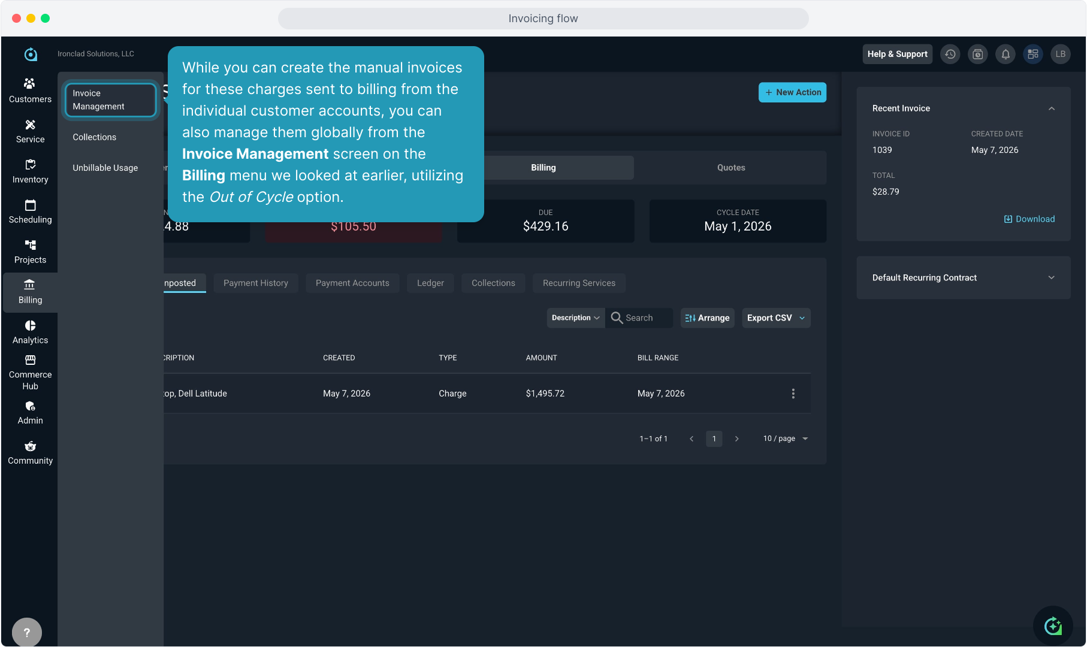Click the timer icon in top bar

[978, 54]
